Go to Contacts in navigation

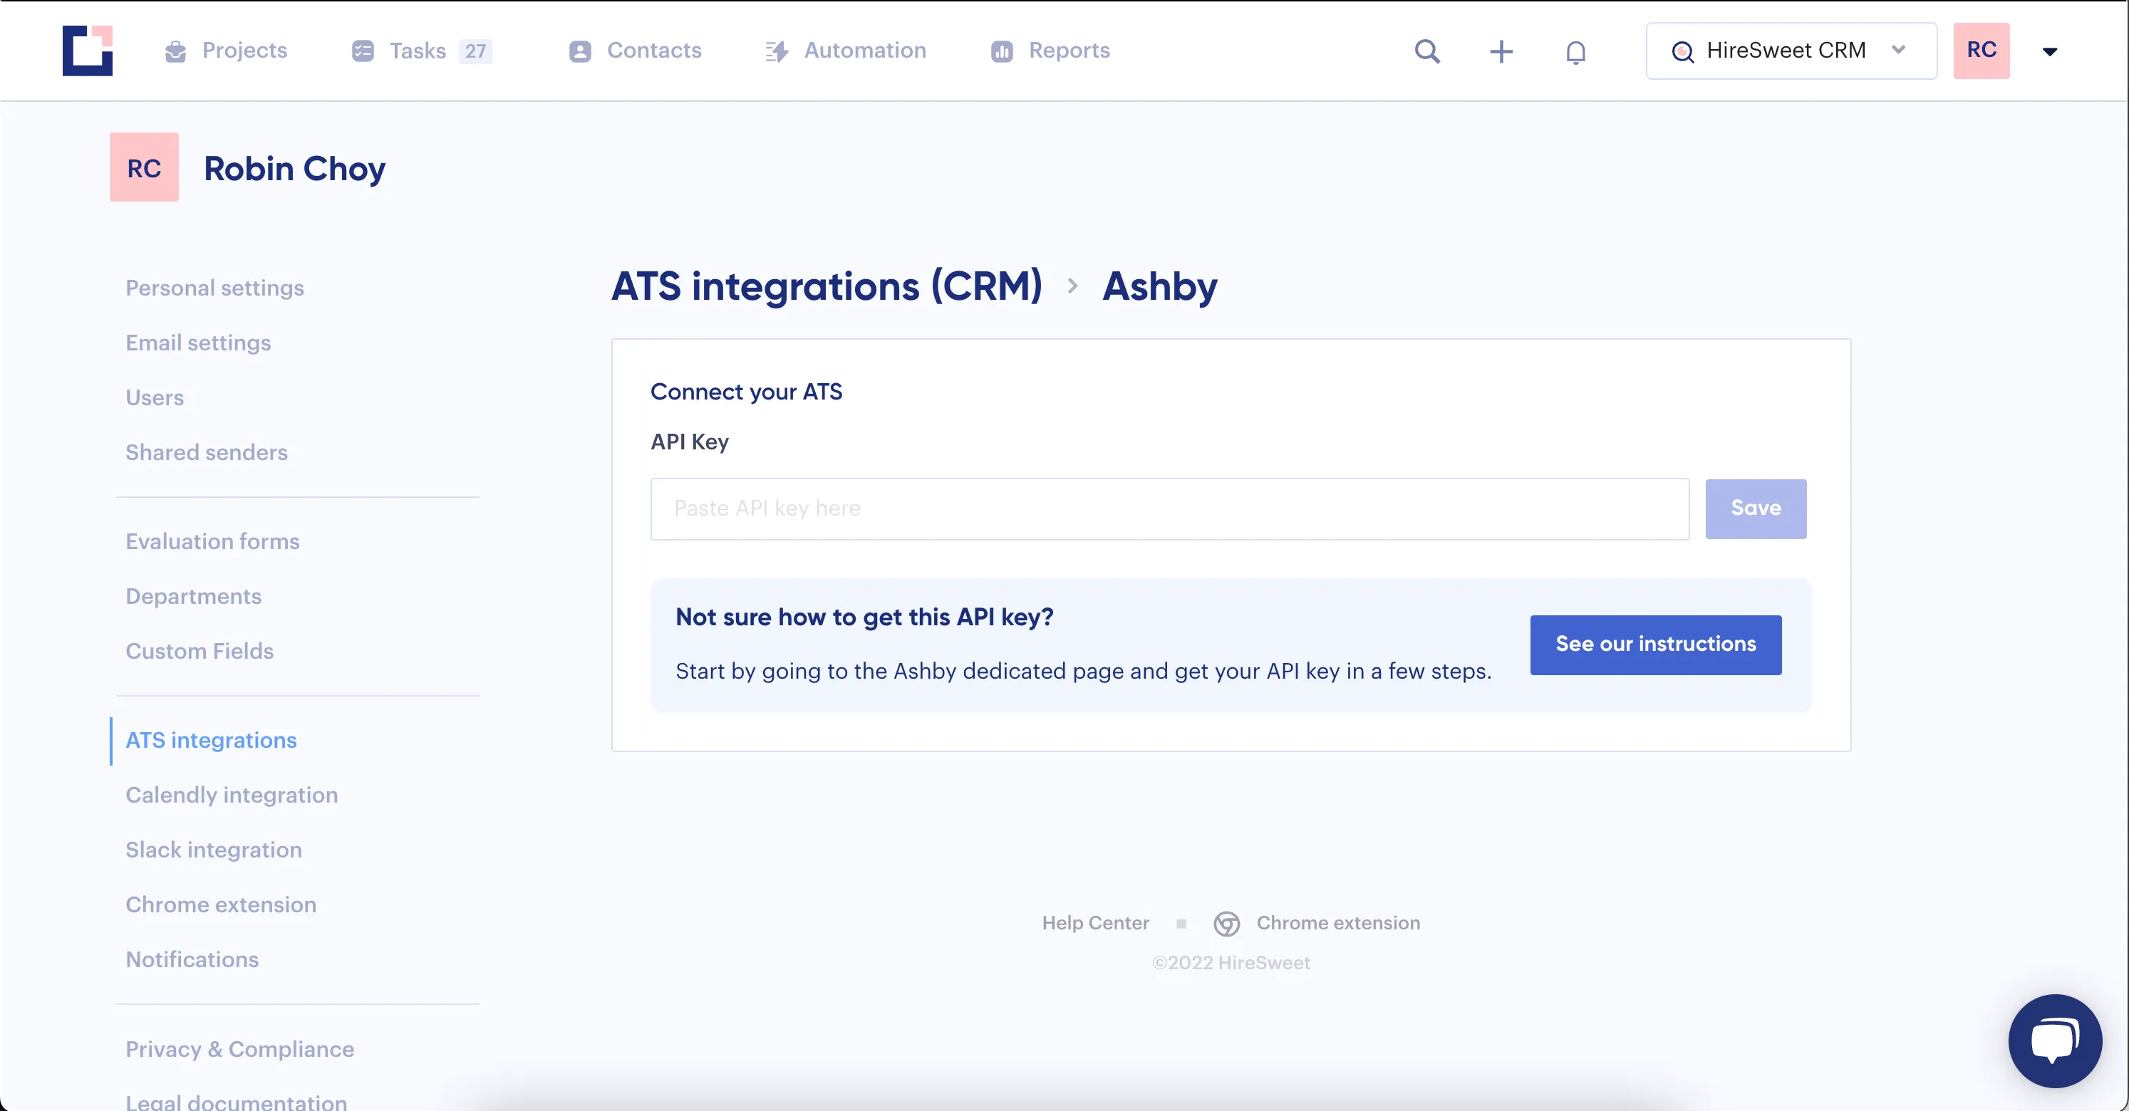coord(635,51)
